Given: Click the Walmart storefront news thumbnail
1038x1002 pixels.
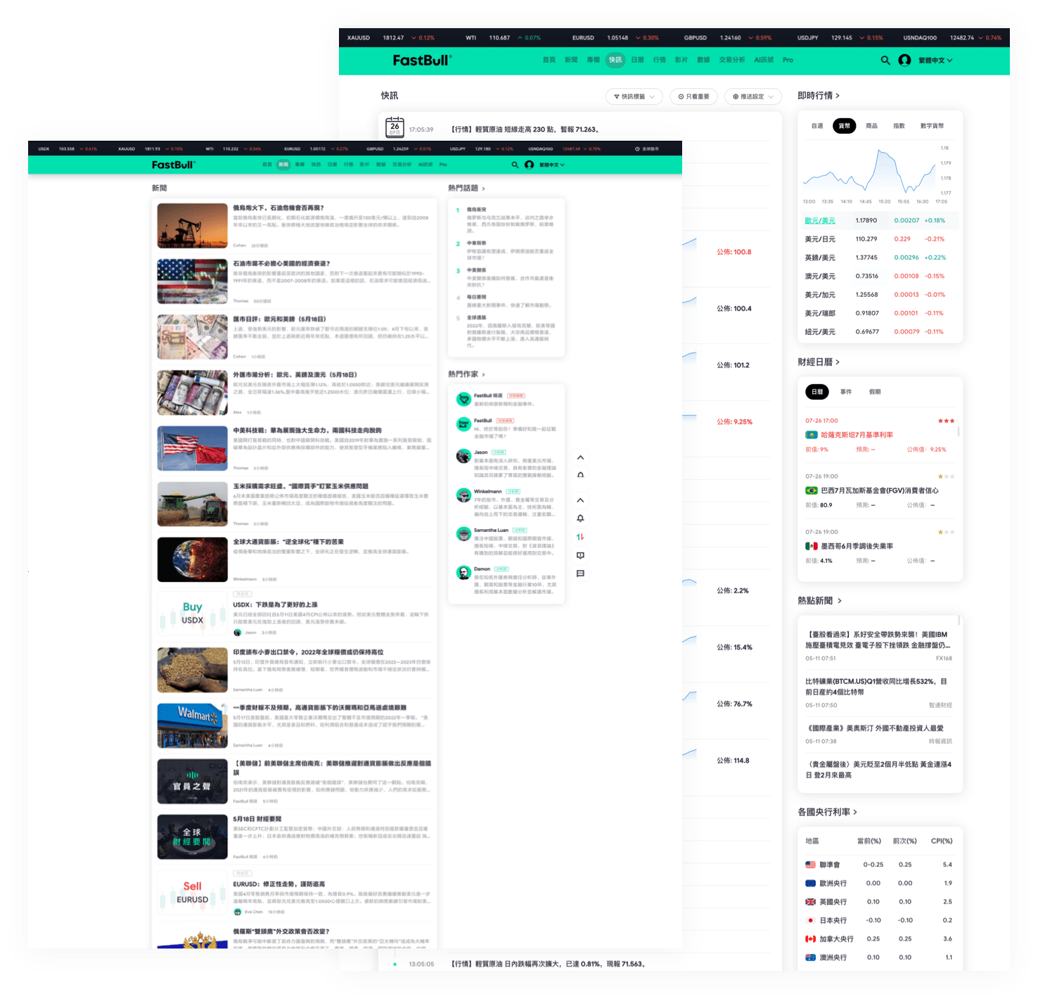Looking at the screenshot, I should tap(192, 725).
